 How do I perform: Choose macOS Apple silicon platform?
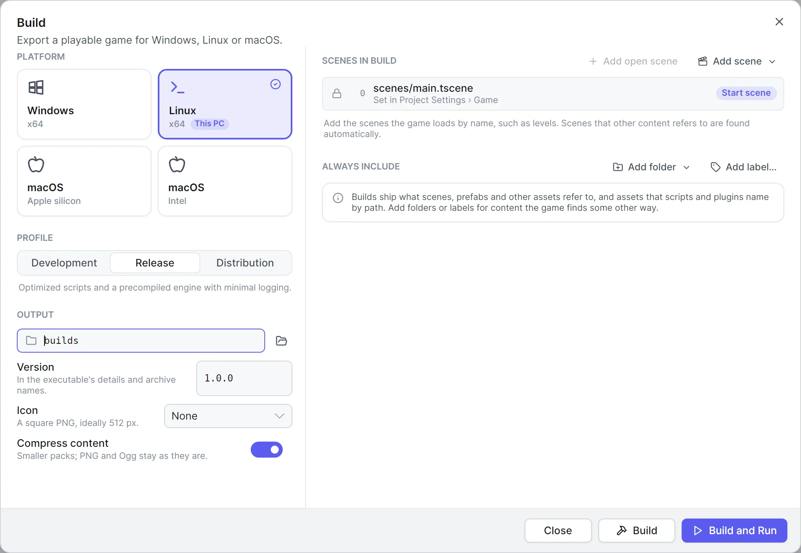84,181
